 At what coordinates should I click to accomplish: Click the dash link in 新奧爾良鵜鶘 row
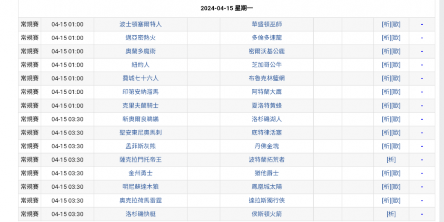tap(422, 119)
